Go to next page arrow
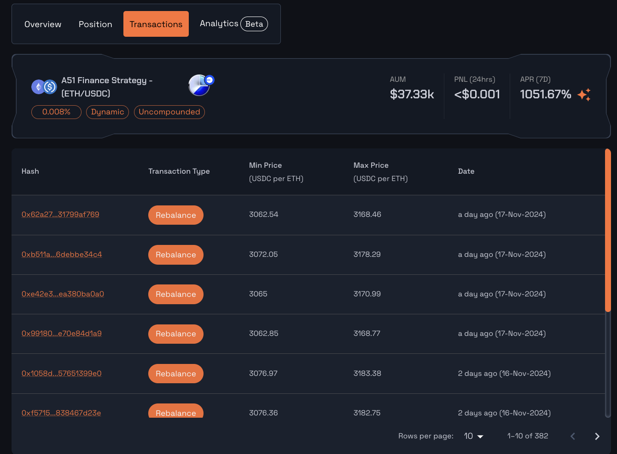Image resolution: width=617 pixels, height=454 pixels. [597, 436]
